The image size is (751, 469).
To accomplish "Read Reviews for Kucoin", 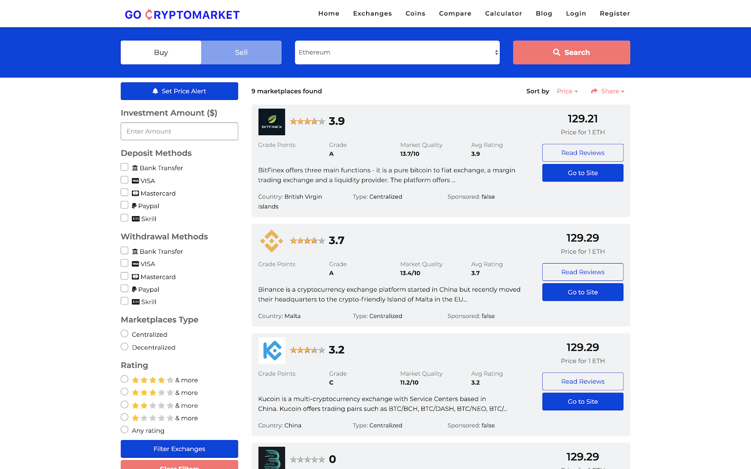I will (583, 382).
